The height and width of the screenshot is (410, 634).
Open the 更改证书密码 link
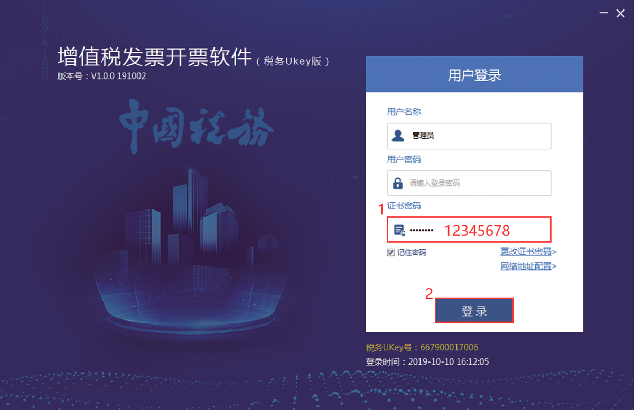click(528, 252)
